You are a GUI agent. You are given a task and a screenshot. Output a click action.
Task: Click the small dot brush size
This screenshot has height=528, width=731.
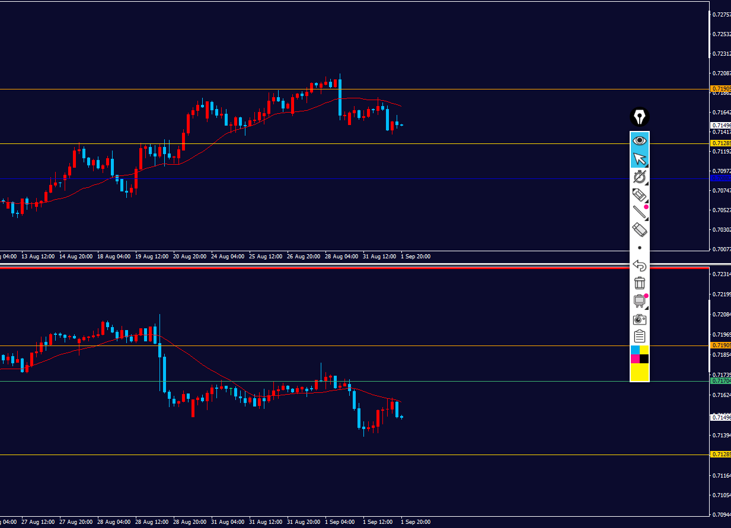coord(639,247)
